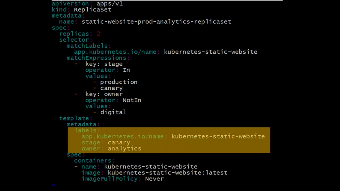Click the 'template' key
The image size is (340, 191).
pyautogui.click(x=74, y=118)
